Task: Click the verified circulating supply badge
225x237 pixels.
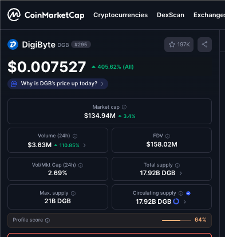Action: [x=188, y=193]
